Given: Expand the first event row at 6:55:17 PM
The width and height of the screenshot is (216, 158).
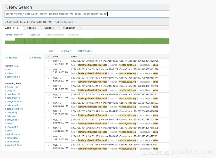Looking at the screenshot, I should tap(49, 61).
